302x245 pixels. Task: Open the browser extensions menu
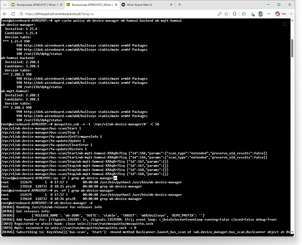(234, 14)
